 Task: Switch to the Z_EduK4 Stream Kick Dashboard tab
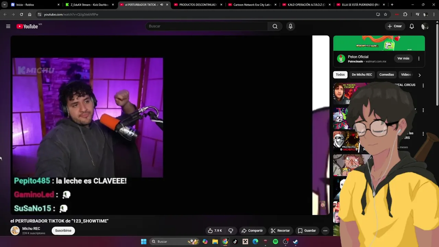click(x=89, y=5)
